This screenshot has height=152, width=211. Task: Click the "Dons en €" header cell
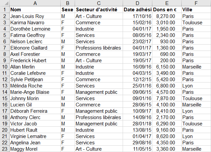(x=167, y=10)
